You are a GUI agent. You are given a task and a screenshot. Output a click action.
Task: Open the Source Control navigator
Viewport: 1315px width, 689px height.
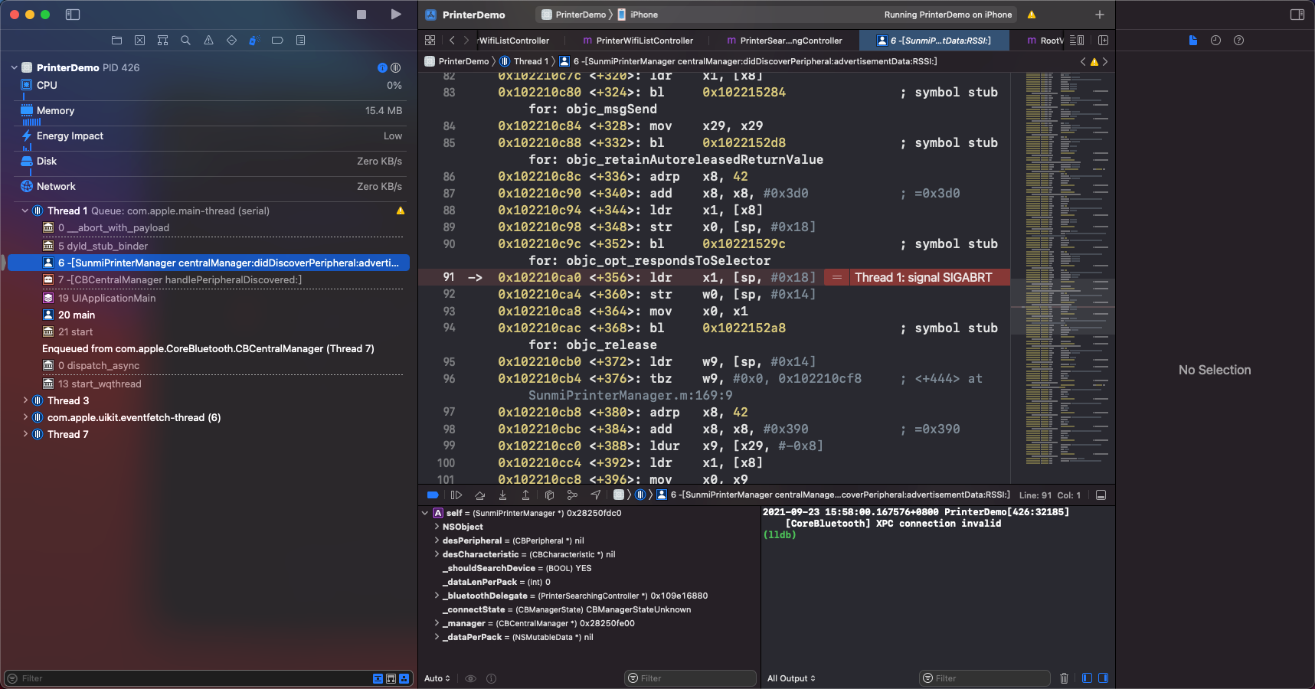click(139, 41)
